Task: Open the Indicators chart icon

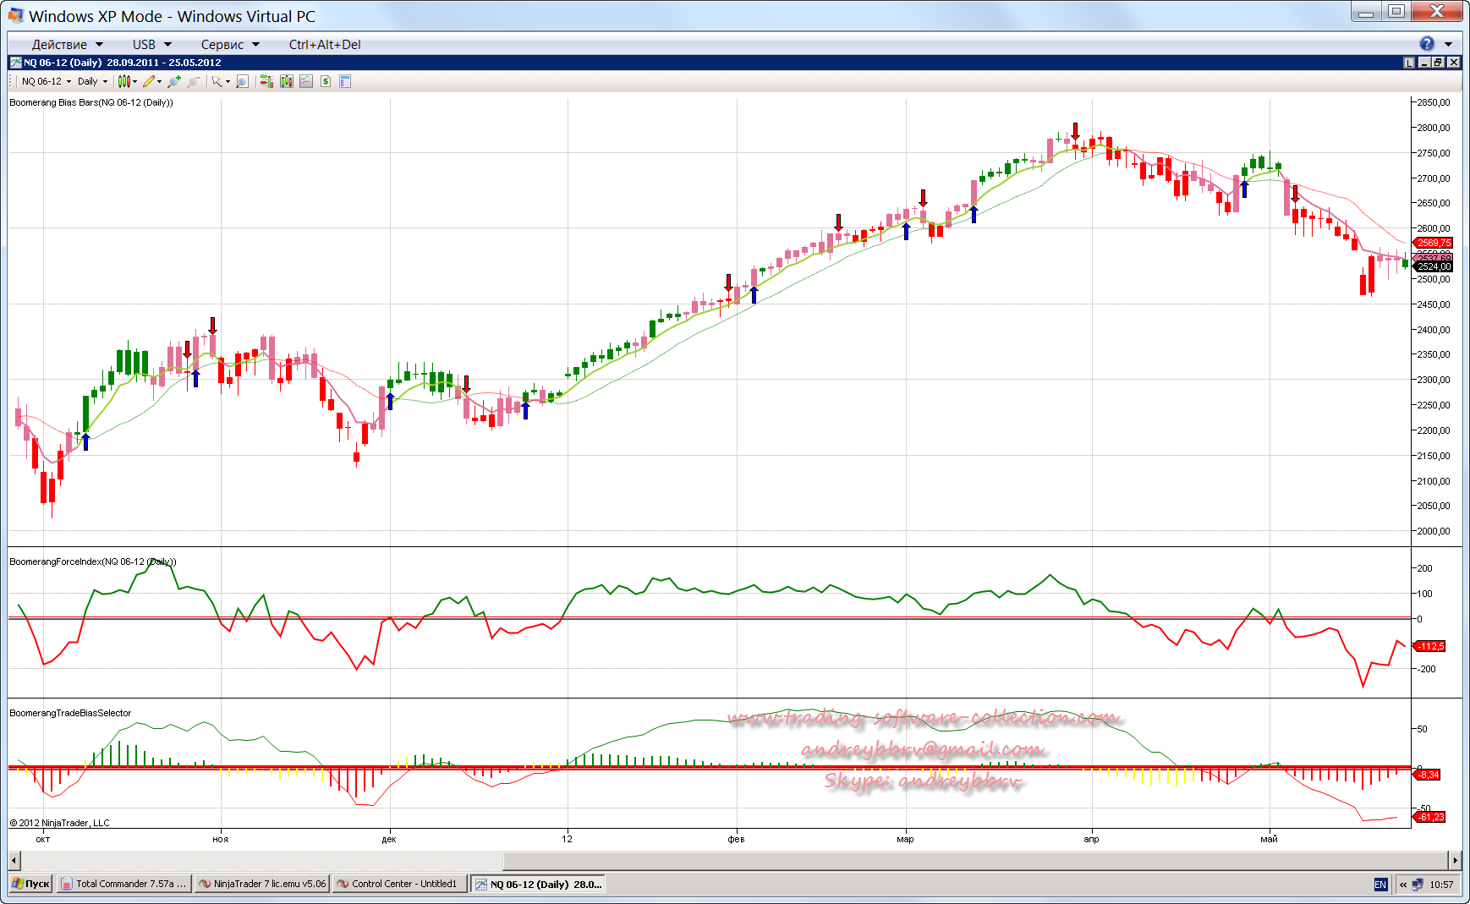Action: (x=306, y=81)
